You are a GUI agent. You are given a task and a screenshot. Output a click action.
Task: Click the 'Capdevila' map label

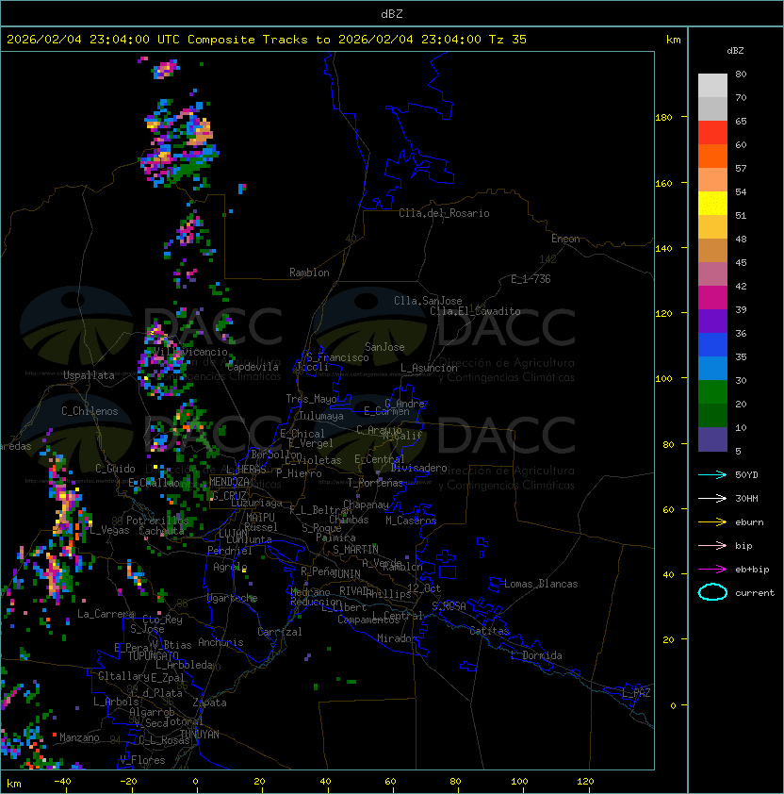pos(253,367)
